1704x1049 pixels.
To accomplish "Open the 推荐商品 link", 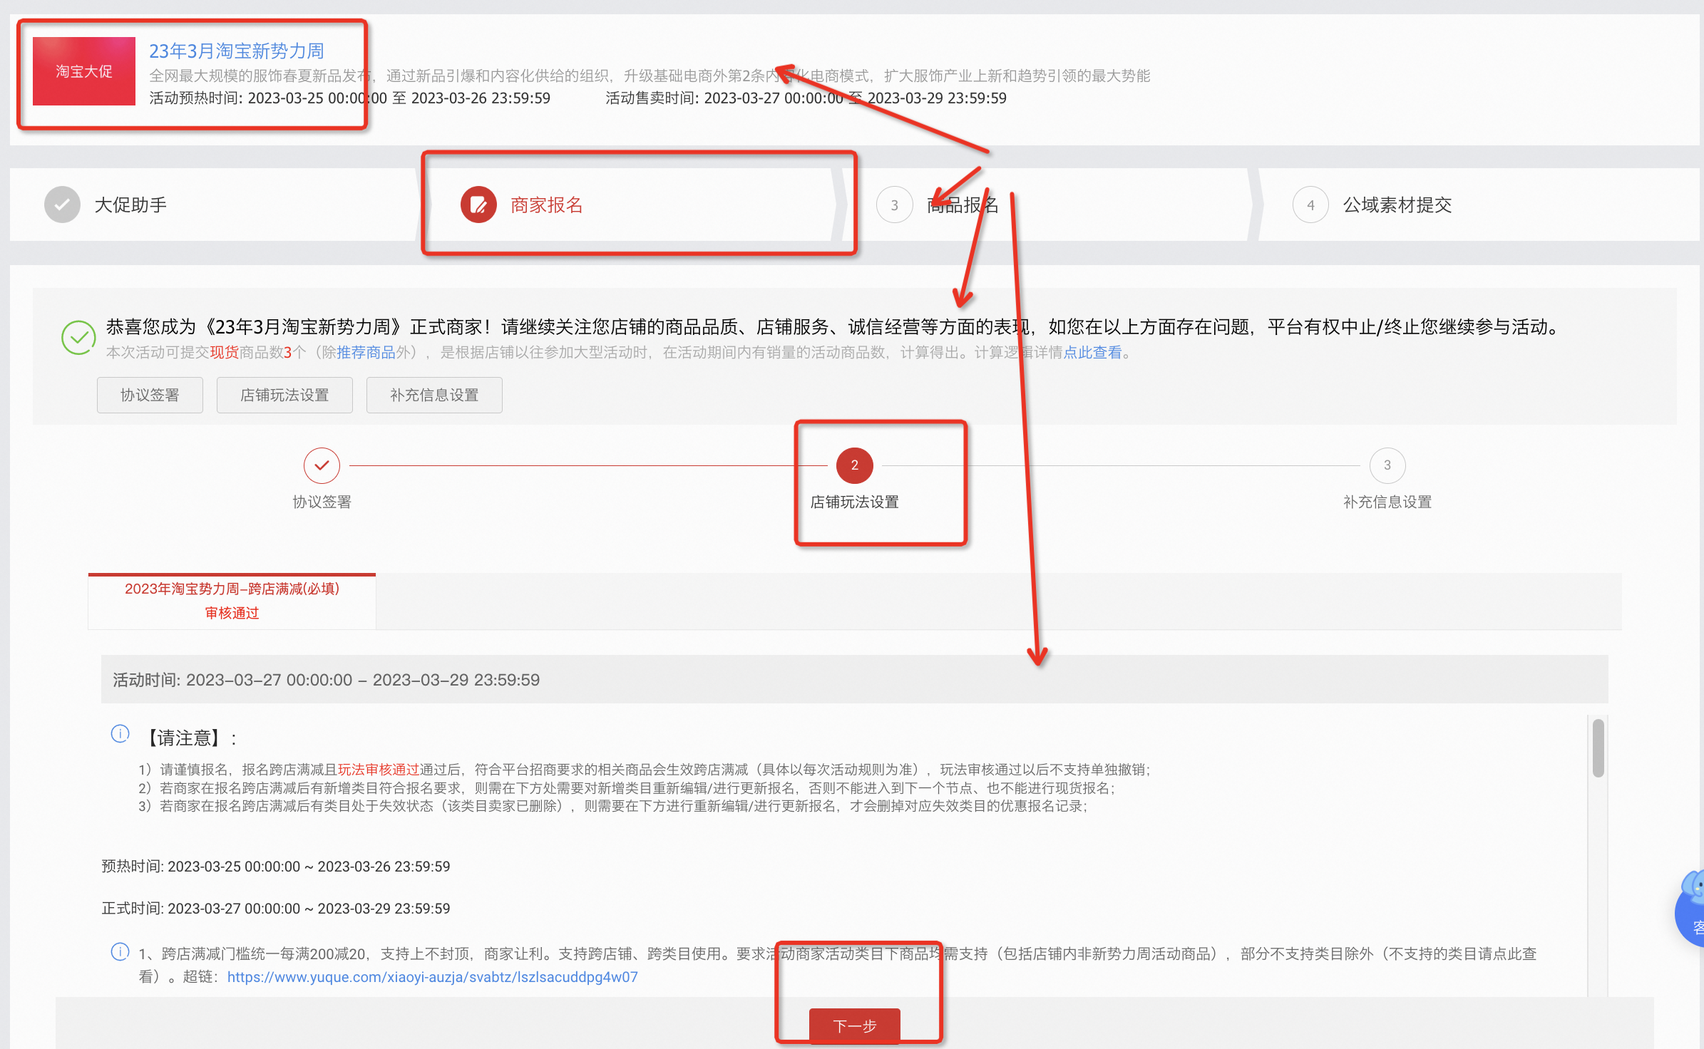I will (366, 353).
